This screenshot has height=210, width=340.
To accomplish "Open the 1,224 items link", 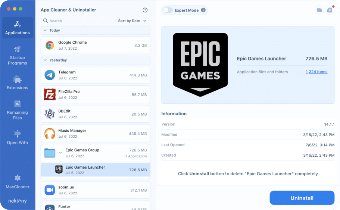I will (316, 72).
